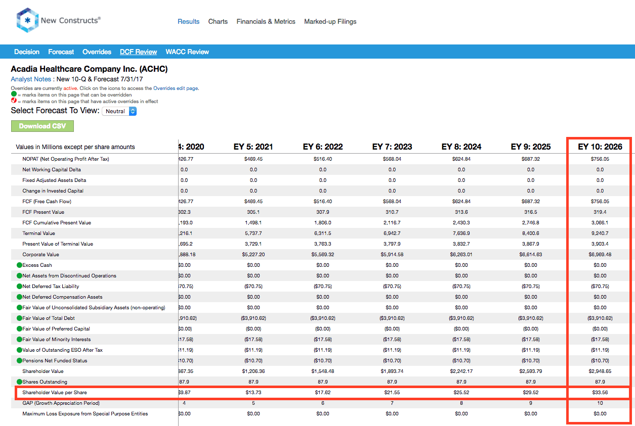Click the Download CSV button
Screen dimensions: 635x426
(43, 126)
